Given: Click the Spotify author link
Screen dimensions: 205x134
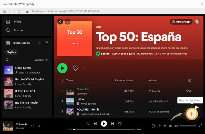Looking at the screenshot, I should 105,54.
